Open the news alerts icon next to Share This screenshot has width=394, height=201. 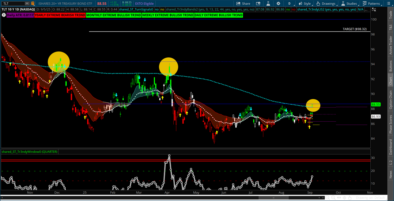tap(258, 4)
